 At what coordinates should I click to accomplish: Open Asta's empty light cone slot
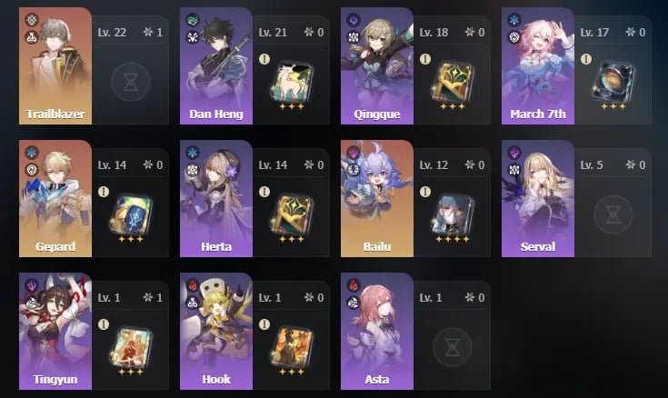[452, 347]
